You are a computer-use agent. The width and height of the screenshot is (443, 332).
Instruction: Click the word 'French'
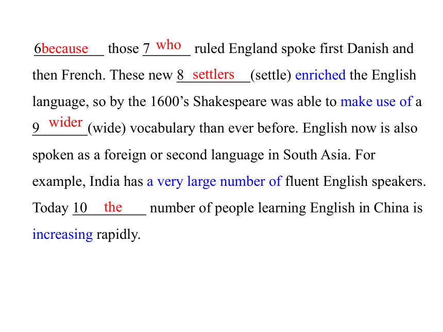pyautogui.click(x=82, y=75)
